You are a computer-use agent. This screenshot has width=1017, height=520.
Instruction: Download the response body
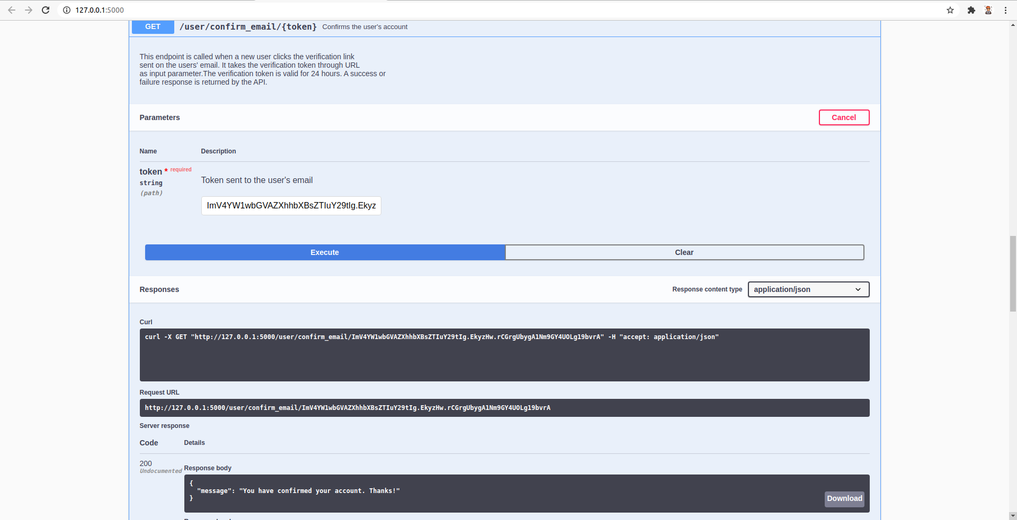[844, 498]
